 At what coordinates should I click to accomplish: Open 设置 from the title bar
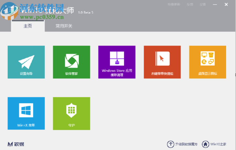(x=202, y=4)
